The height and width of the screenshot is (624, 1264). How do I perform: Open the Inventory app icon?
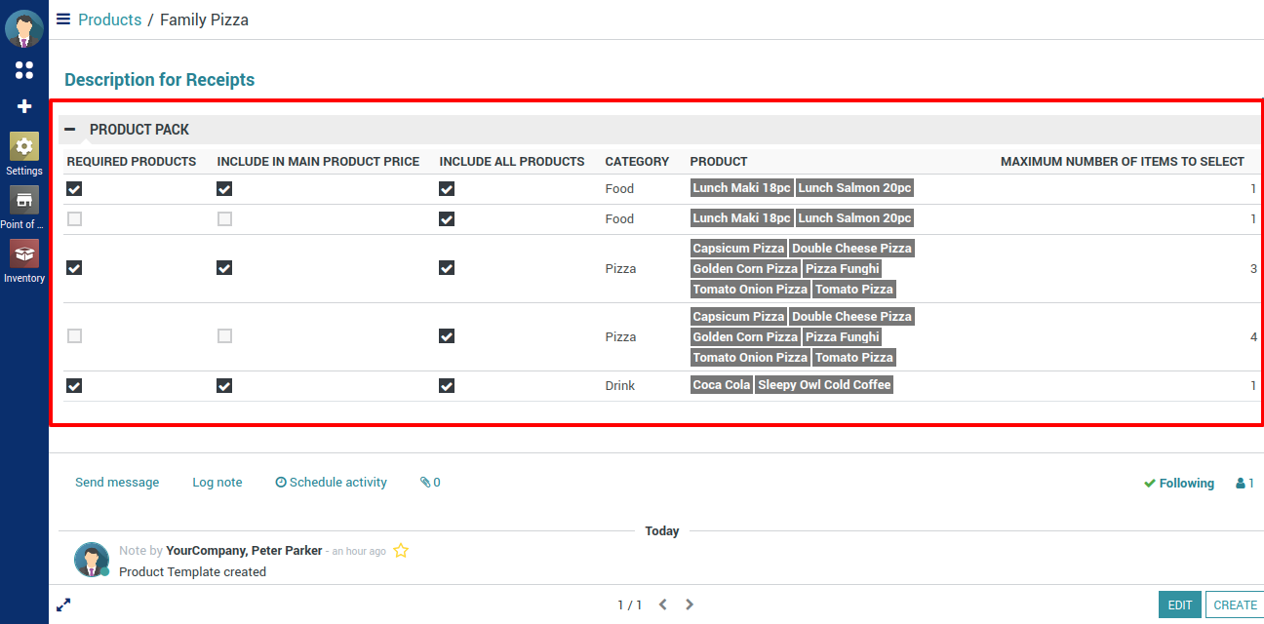(24, 254)
